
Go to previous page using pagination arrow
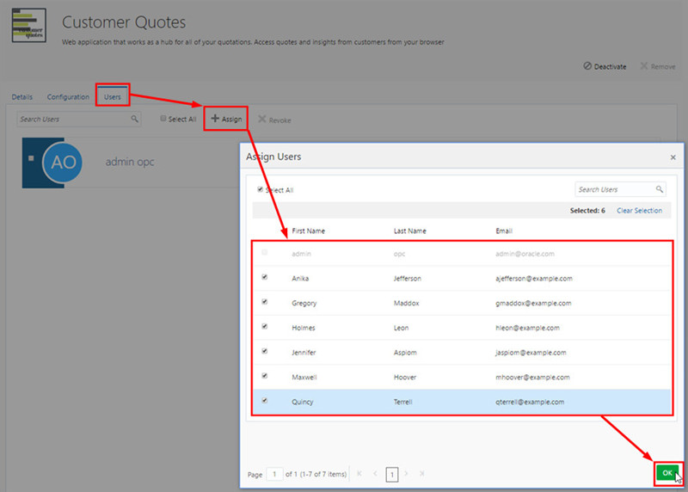coord(375,474)
